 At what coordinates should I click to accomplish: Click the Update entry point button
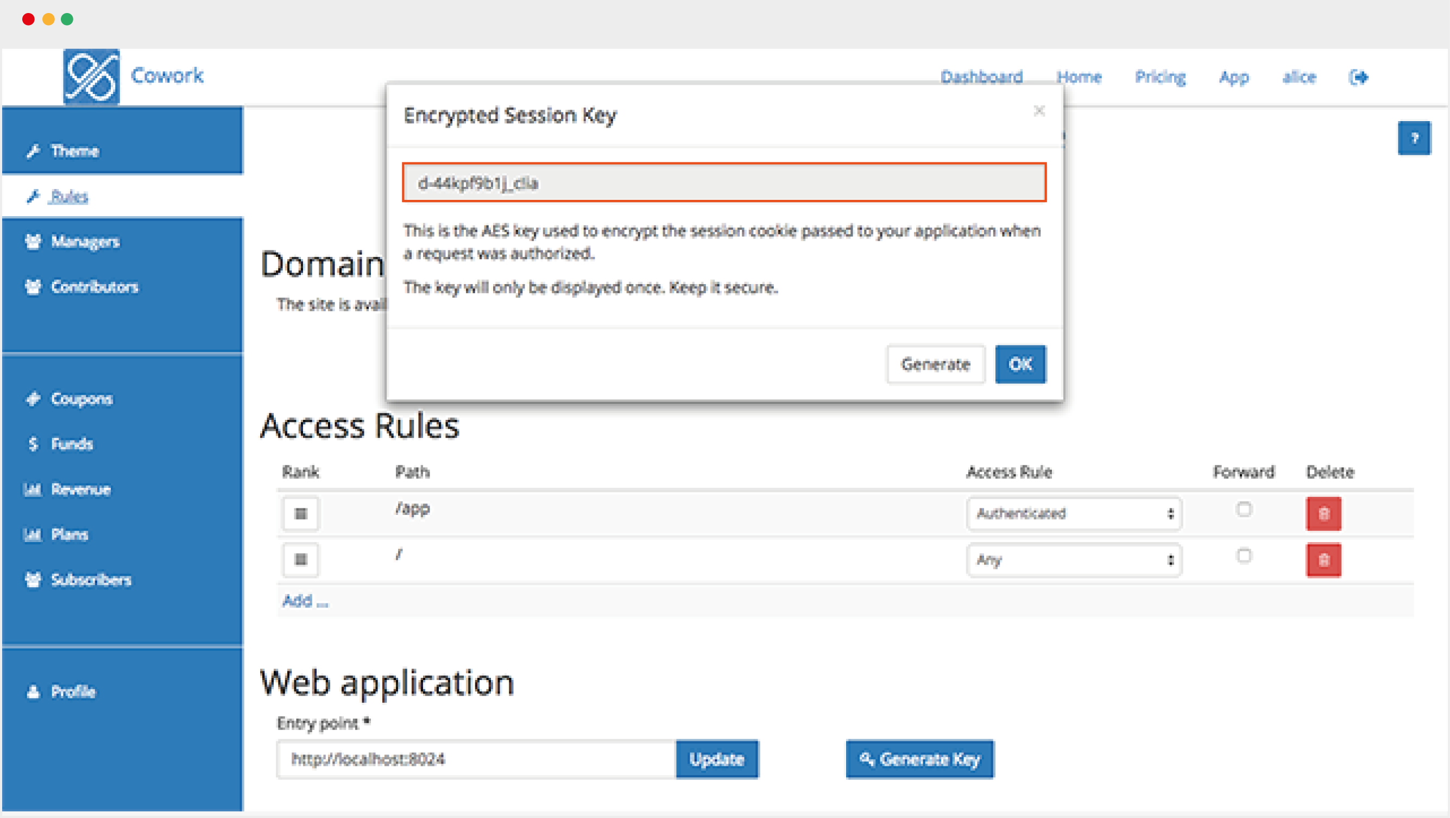pyautogui.click(x=717, y=759)
